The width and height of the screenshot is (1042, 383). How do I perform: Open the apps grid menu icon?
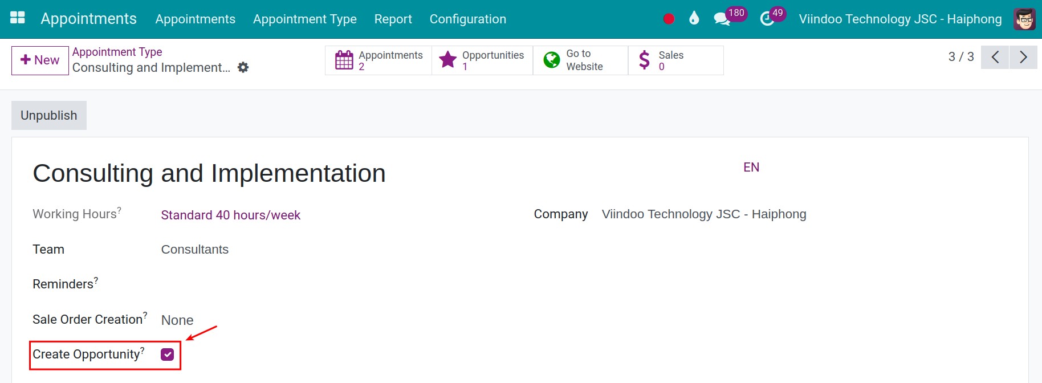pyautogui.click(x=18, y=18)
